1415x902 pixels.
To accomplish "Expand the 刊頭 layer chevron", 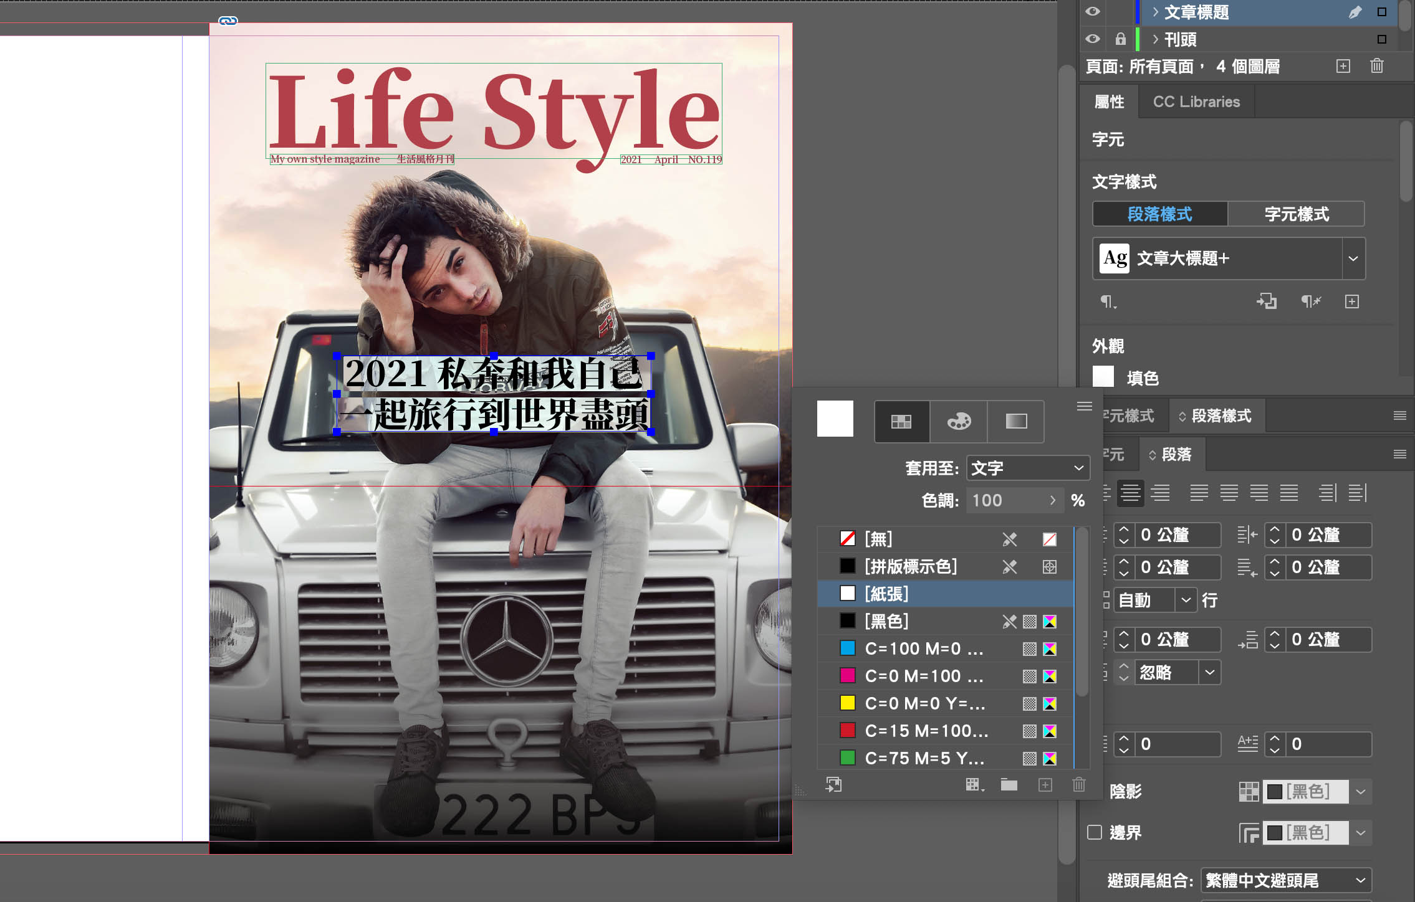I will coord(1155,39).
